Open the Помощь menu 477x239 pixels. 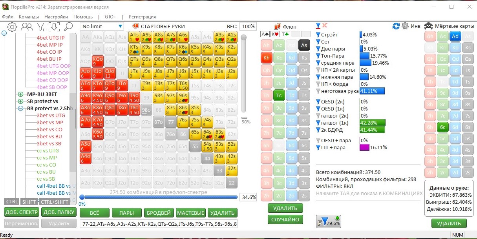coord(83,17)
